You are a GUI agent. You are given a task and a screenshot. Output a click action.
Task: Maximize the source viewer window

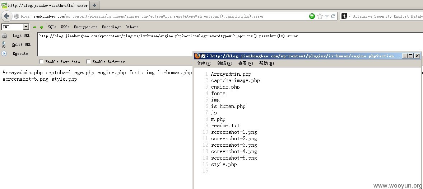pyautogui.click(x=411, y=56)
